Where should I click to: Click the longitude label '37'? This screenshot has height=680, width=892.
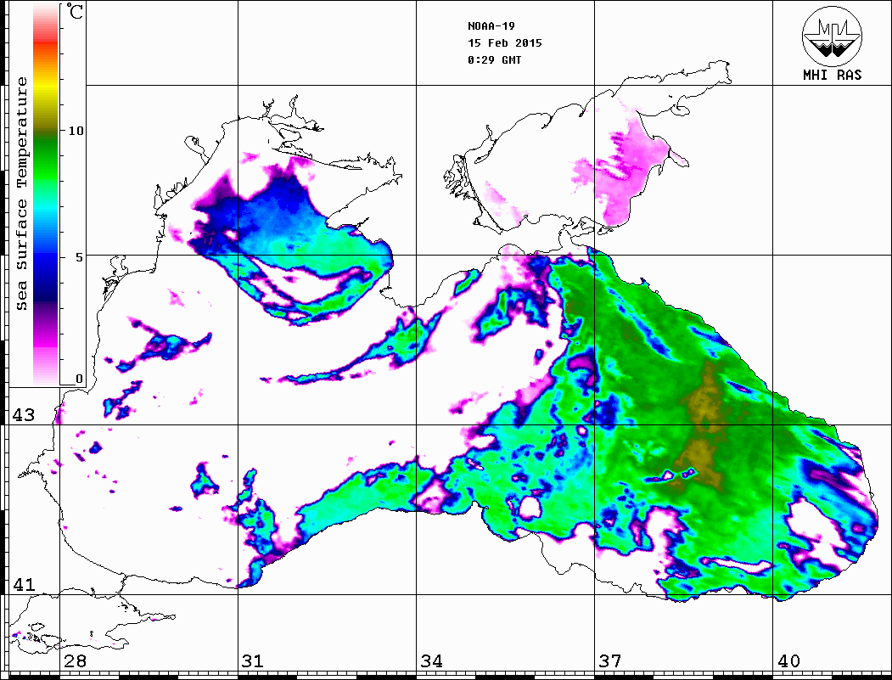[x=610, y=661]
